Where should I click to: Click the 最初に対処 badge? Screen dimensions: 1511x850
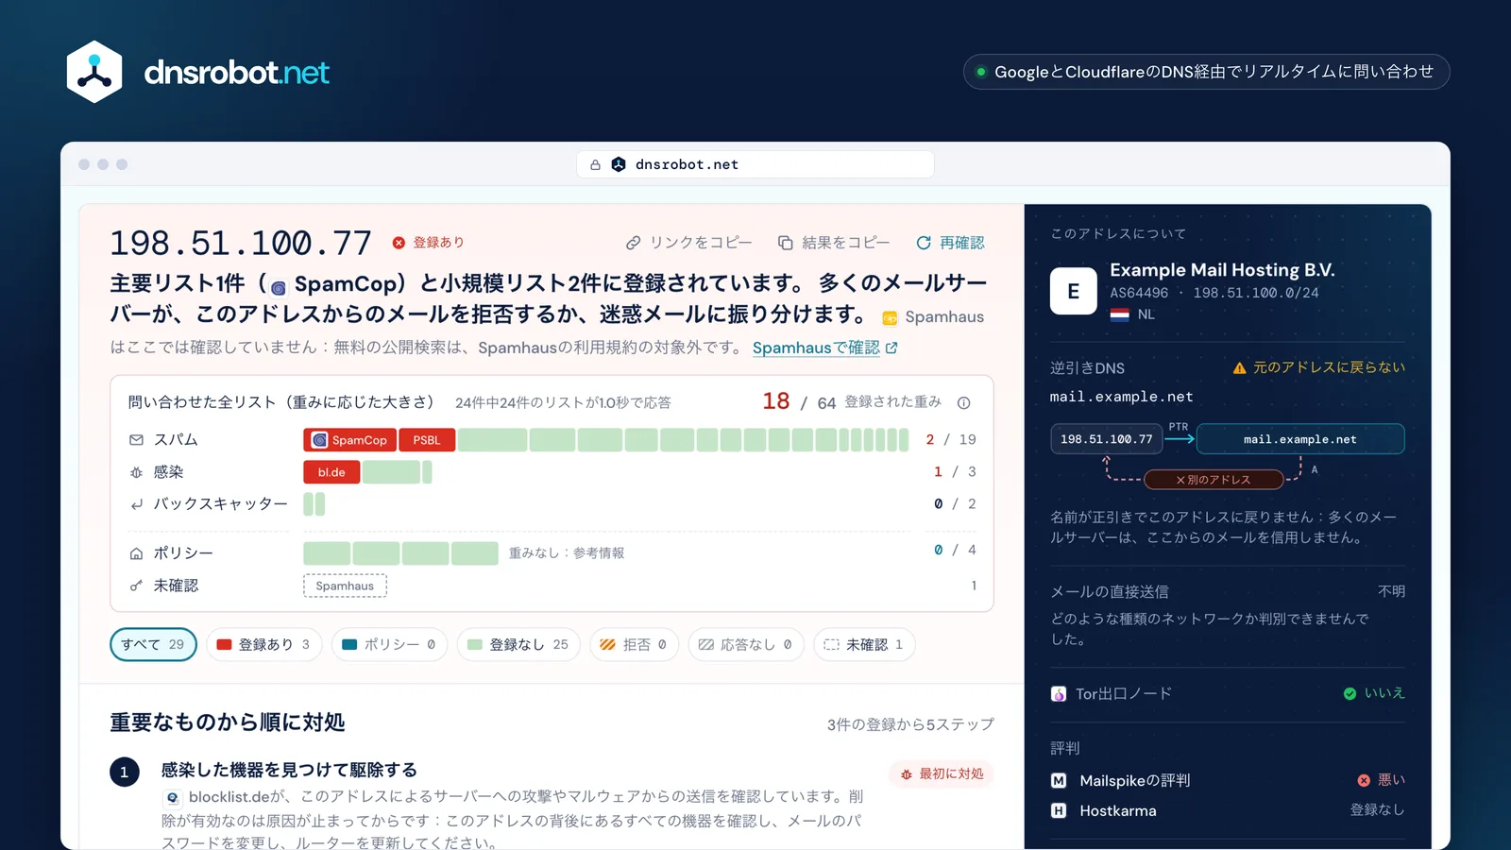point(941,773)
